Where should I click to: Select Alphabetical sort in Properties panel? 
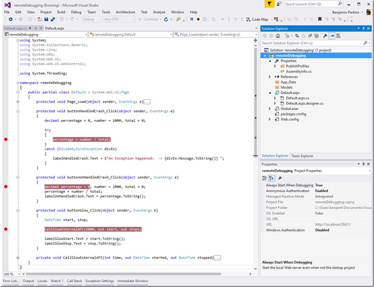[x=271, y=178]
